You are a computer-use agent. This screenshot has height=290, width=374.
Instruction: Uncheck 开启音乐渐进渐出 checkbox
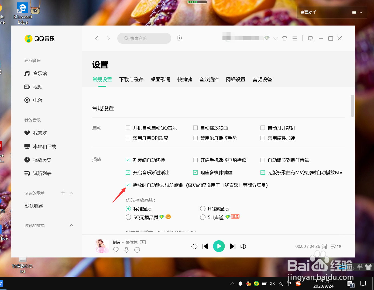(128, 172)
